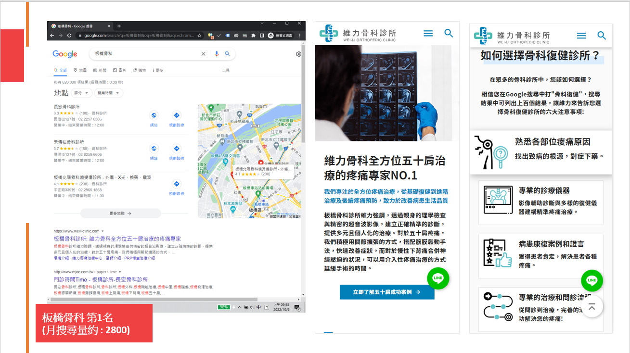630x353 pixels.
Task: Click the 朱傳弘骨科診所 place listing title
Action: 69,142
